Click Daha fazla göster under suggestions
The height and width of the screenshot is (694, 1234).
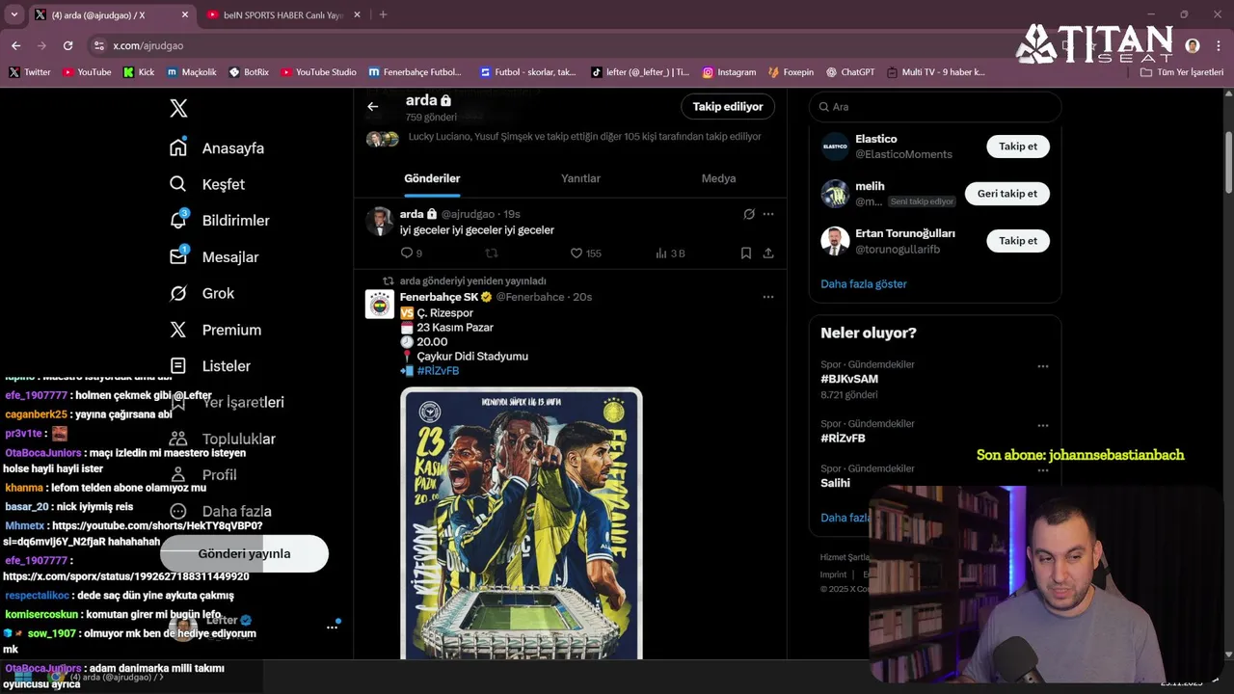(864, 283)
